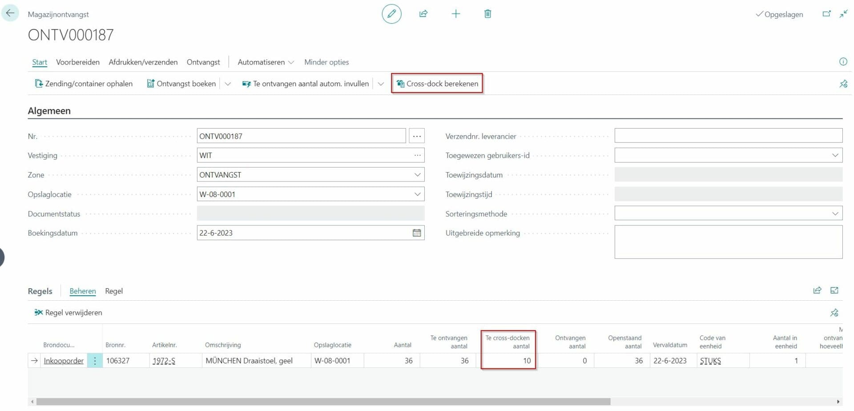Click line Opslaglocatie cell W-08-0001

[337, 361]
